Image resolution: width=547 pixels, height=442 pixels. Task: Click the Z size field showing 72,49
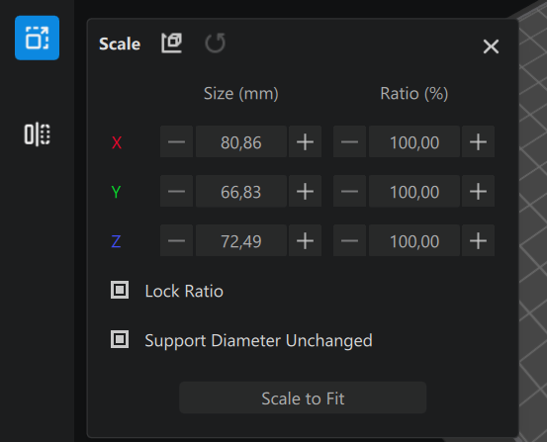(x=241, y=240)
